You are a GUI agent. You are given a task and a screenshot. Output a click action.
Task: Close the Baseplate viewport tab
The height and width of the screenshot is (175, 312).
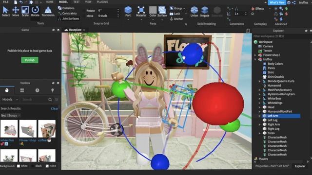pos(84,30)
